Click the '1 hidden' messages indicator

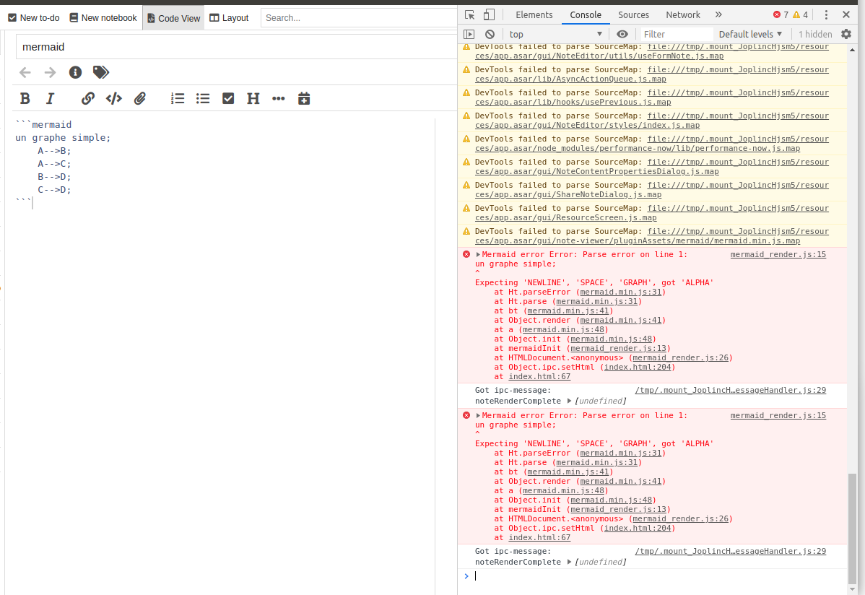click(814, 34)
